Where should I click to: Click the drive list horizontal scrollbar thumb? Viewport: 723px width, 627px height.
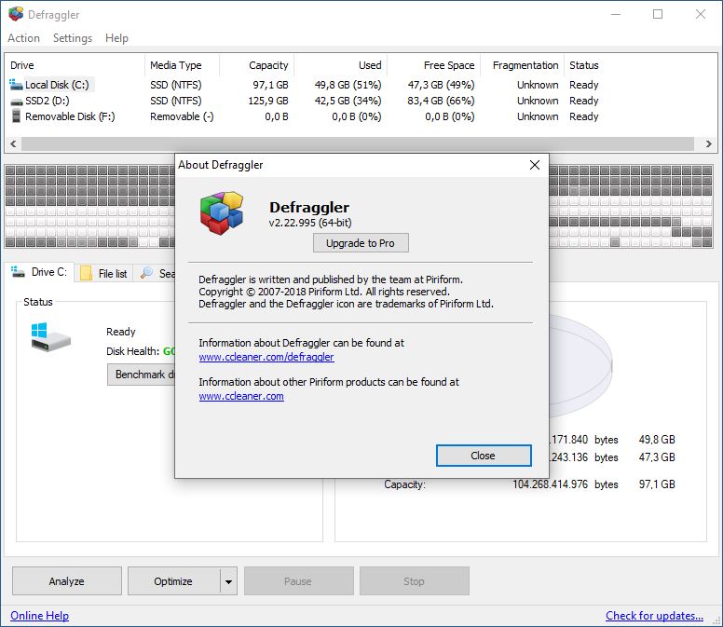(x=358, y=143)
